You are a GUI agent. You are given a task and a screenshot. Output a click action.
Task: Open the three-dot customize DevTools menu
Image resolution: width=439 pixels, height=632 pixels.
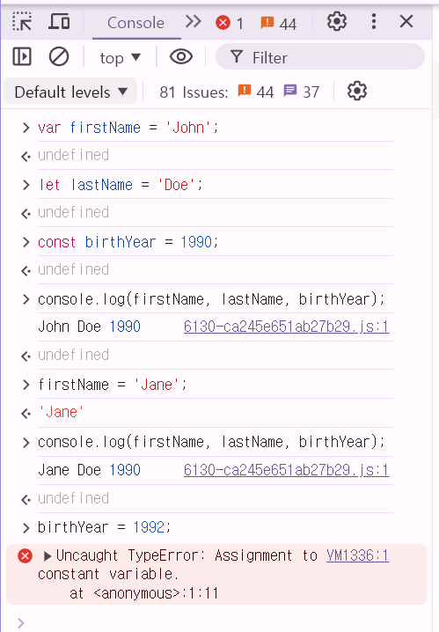(374, 21)
